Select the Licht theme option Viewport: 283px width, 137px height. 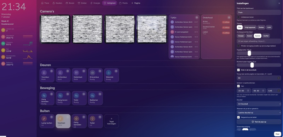click(x=269, y=28)
